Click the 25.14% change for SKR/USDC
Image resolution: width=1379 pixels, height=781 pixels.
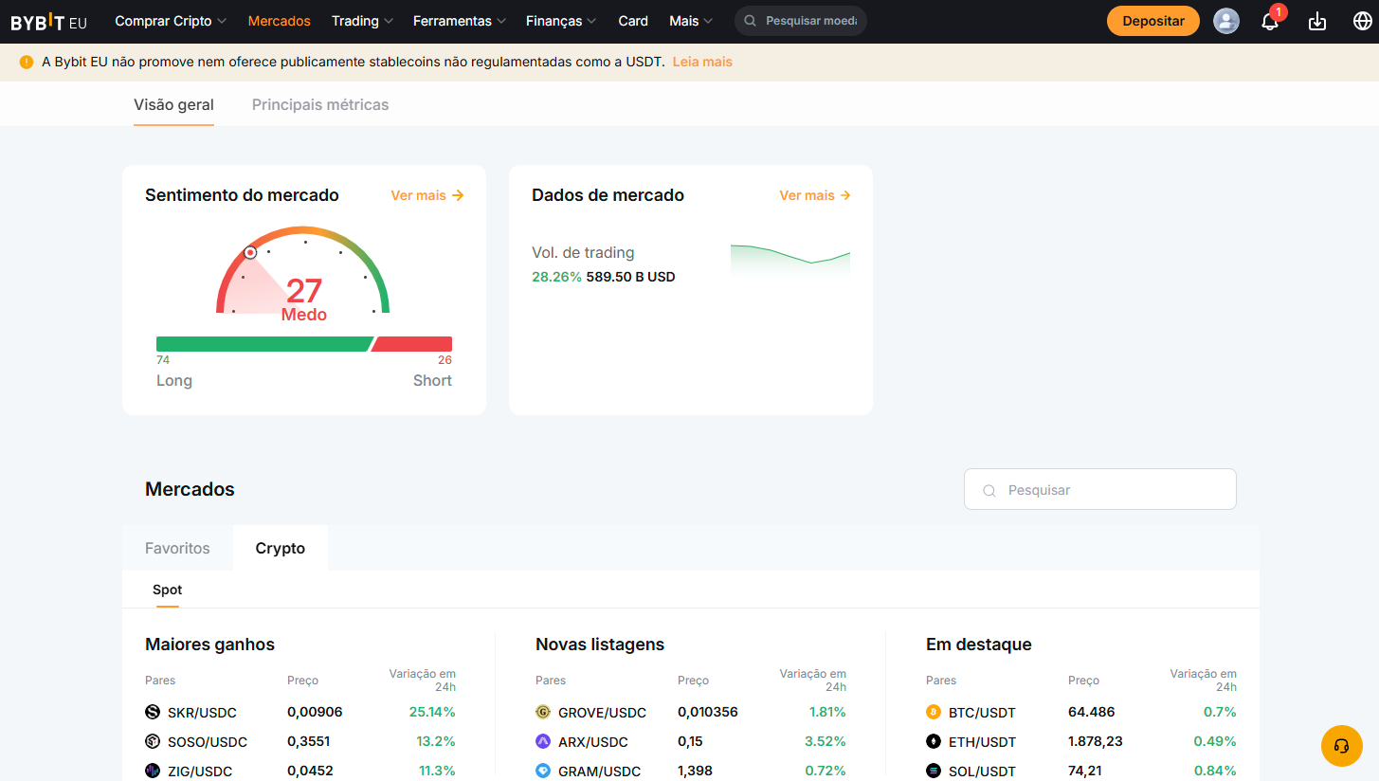click(x=432, y=712)
